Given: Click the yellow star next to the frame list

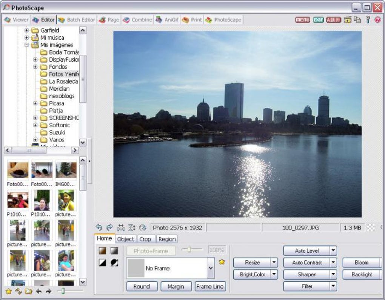Looking at the screenshot, I should coord(222,262).
